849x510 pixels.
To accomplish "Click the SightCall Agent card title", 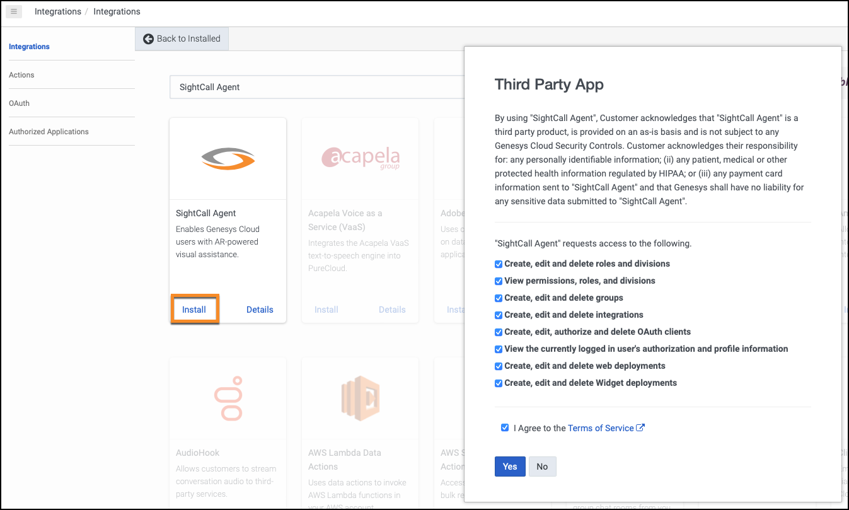I will tap(206, 213).
